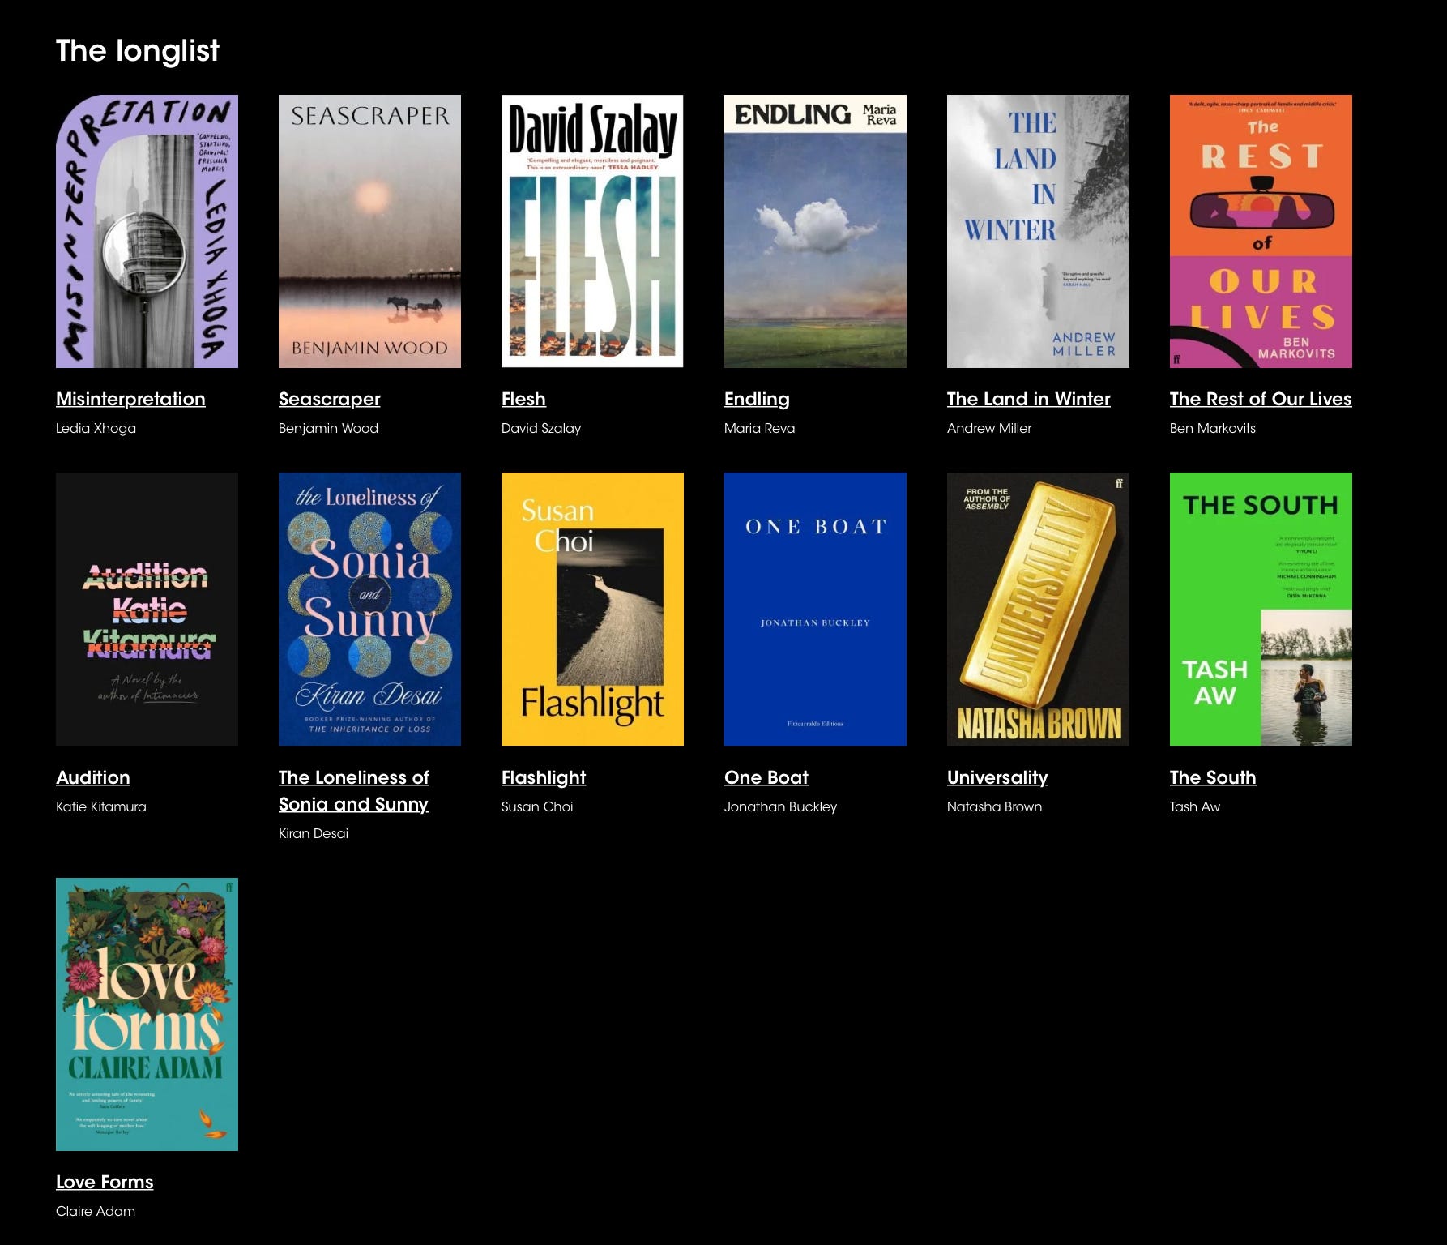
Task: Select author name David Szalay below Flesh
Action: (x=541, y=428)
